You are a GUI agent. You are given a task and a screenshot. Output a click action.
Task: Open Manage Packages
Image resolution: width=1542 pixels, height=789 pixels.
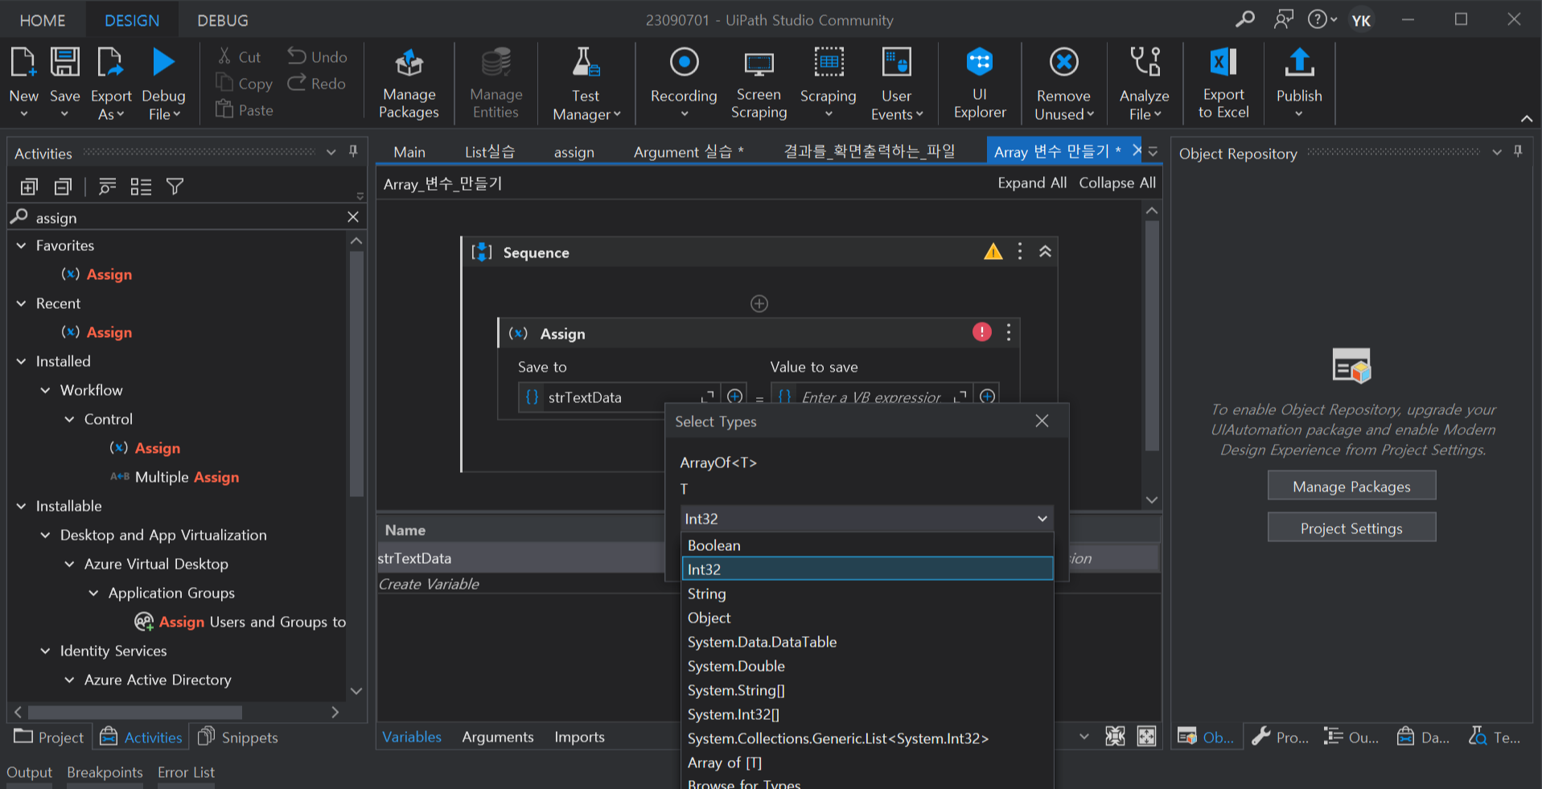tap(409, 84)
